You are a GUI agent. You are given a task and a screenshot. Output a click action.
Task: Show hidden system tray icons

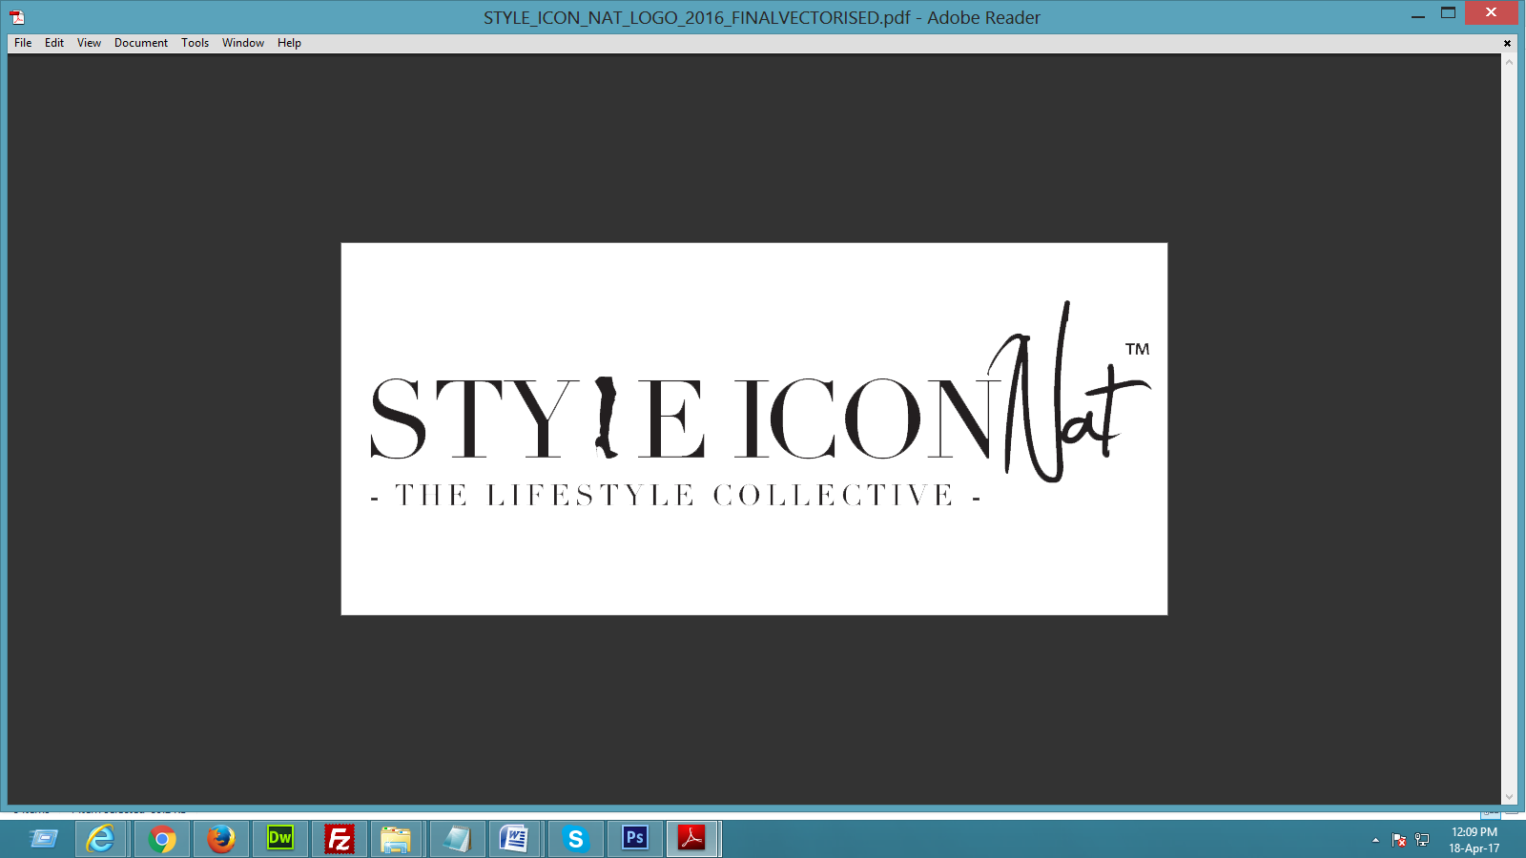1375,840
